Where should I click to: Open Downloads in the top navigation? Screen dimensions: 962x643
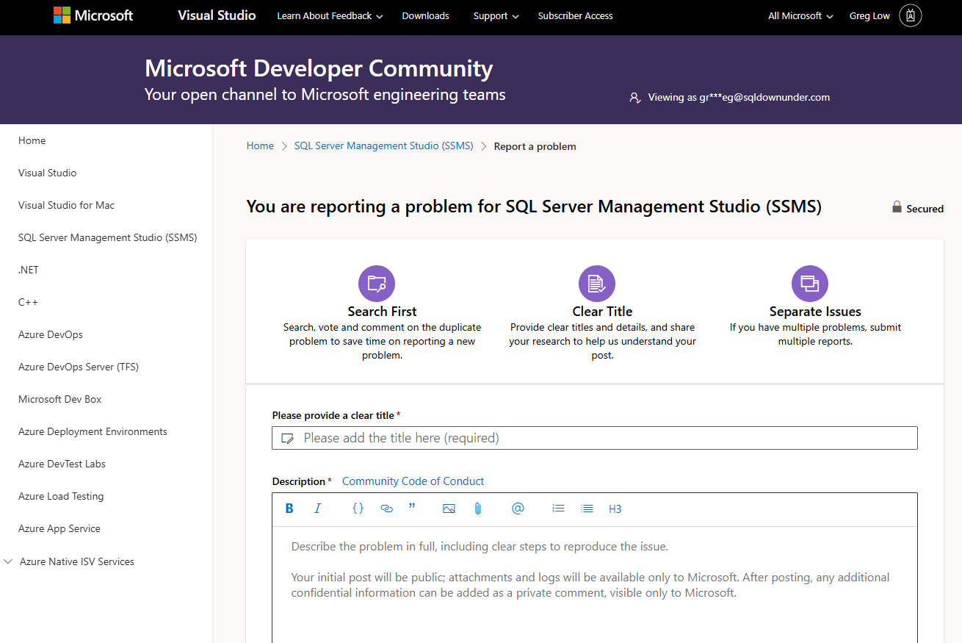[425, 16]
